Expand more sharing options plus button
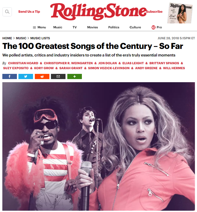 tap(75, 76)
